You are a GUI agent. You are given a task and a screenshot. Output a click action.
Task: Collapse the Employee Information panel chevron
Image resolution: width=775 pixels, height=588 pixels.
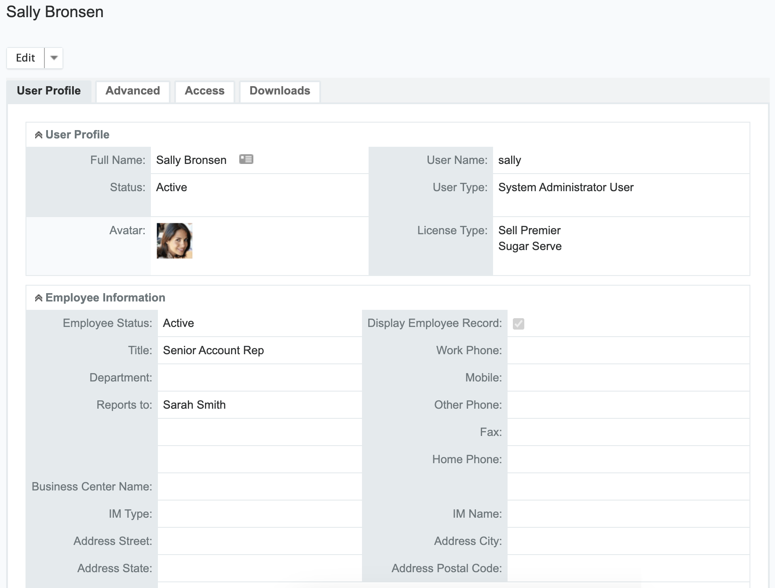39,298
